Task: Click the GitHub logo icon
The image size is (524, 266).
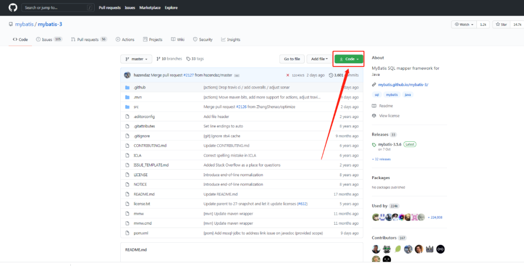Action: point(13,7)
